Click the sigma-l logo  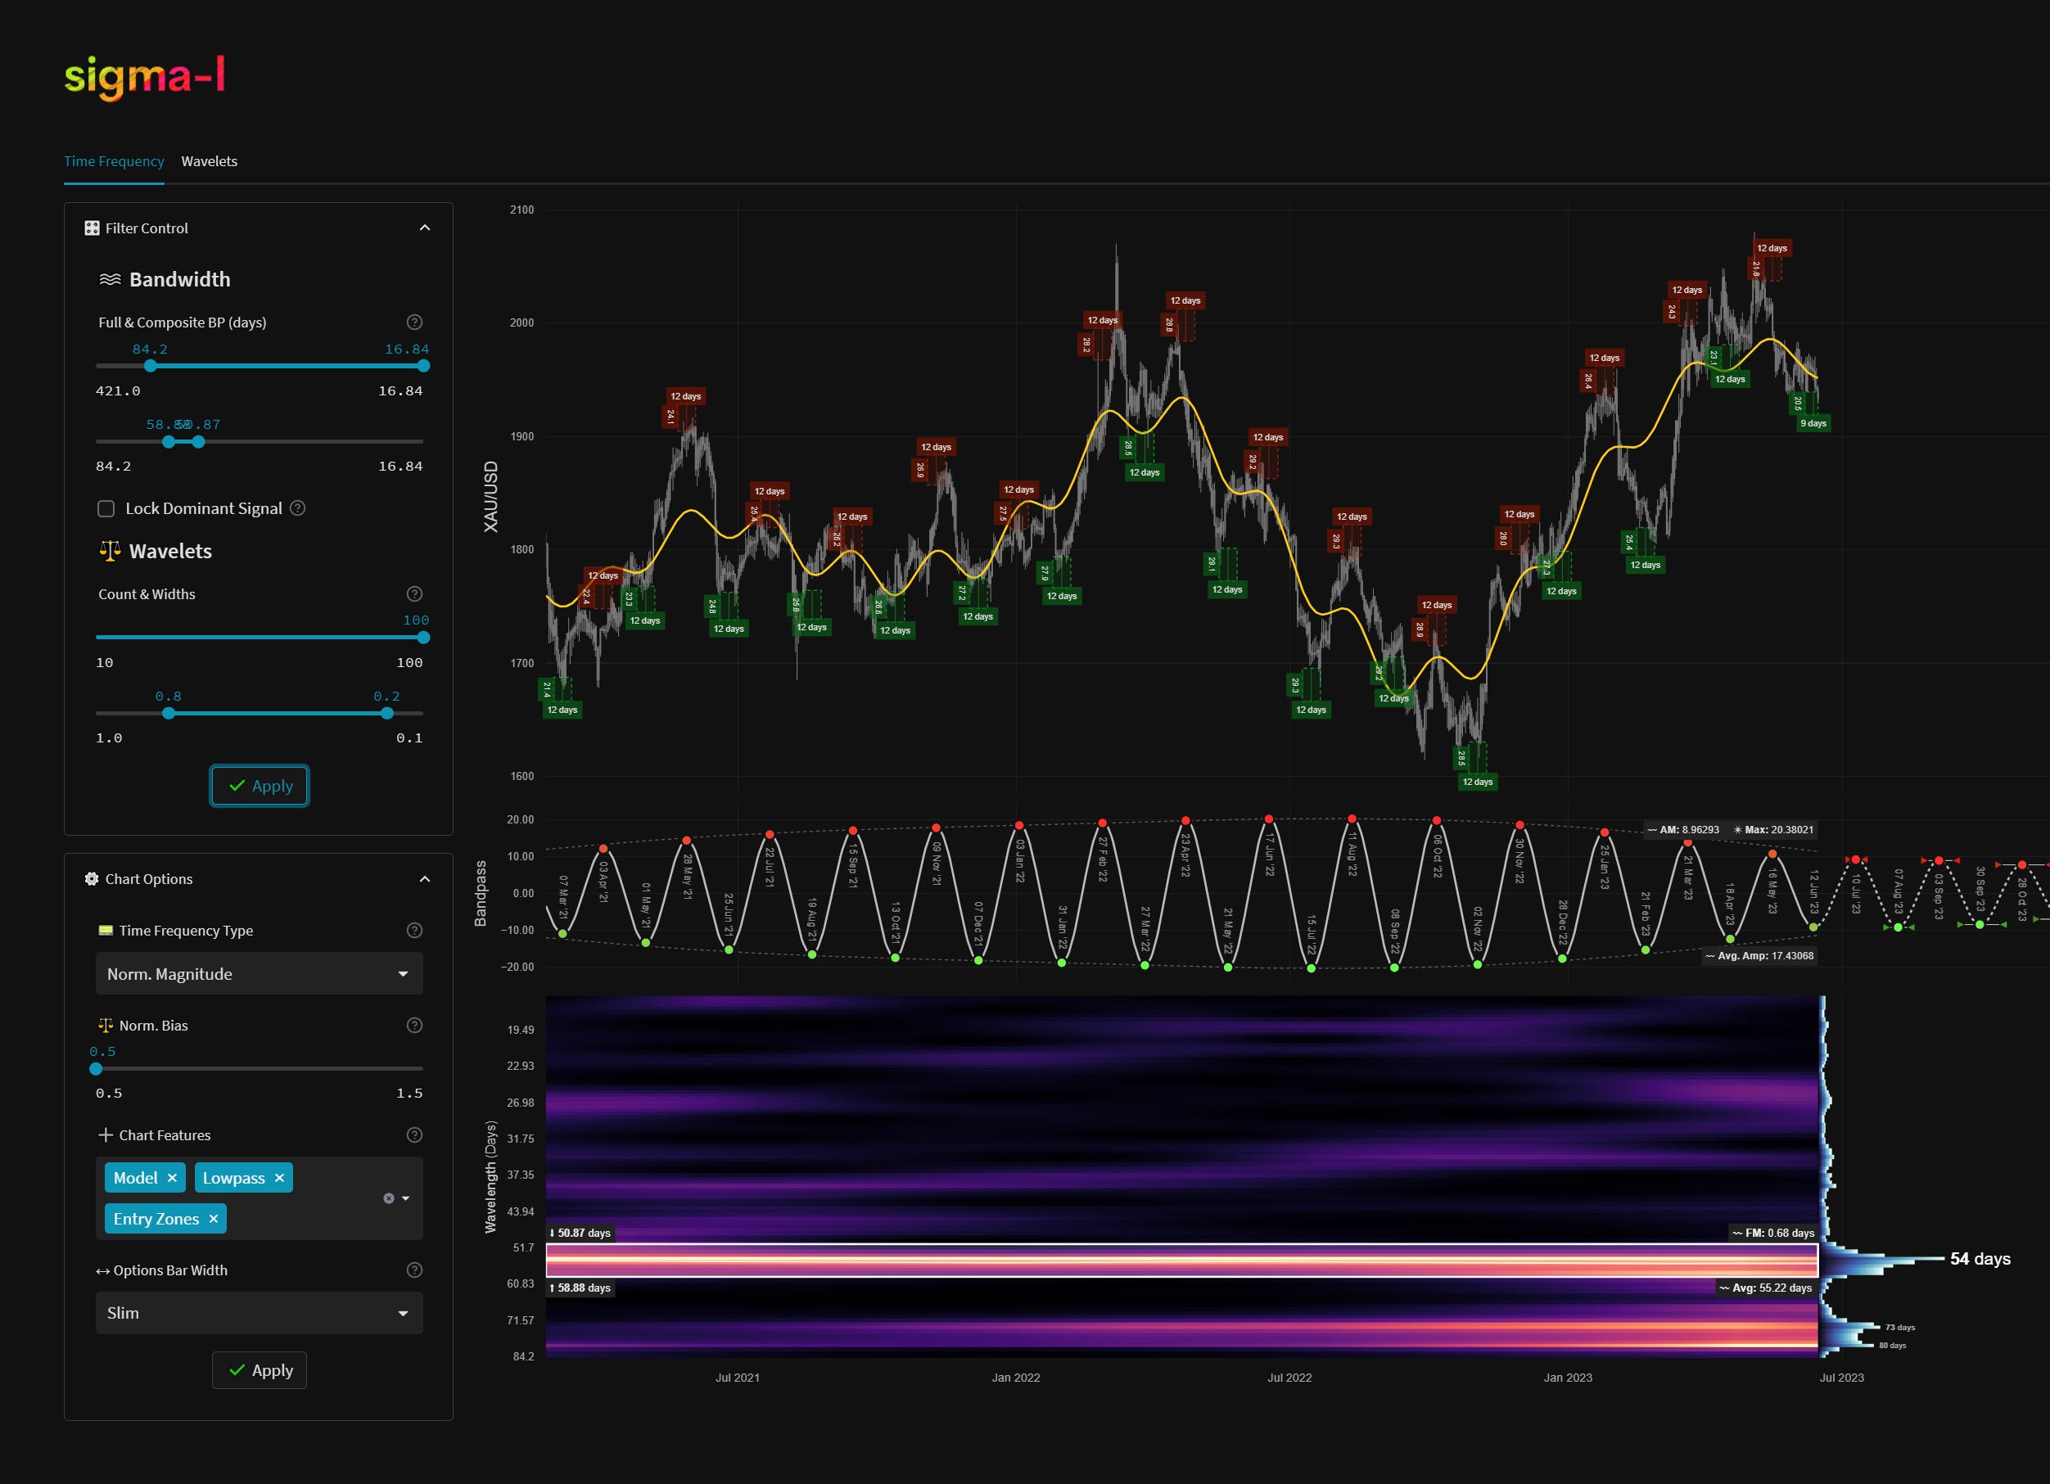(145, 77)
